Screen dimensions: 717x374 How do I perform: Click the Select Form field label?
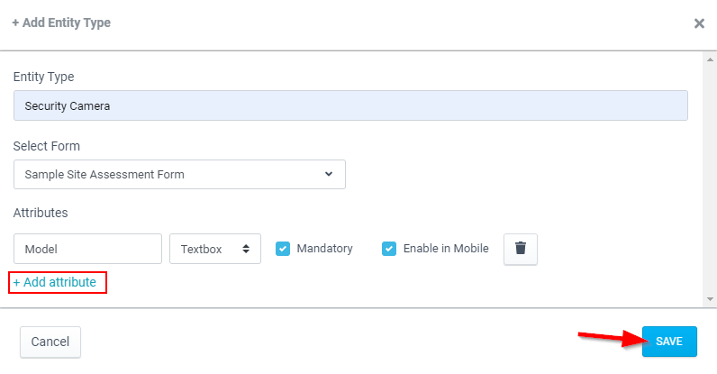[47, 146]
